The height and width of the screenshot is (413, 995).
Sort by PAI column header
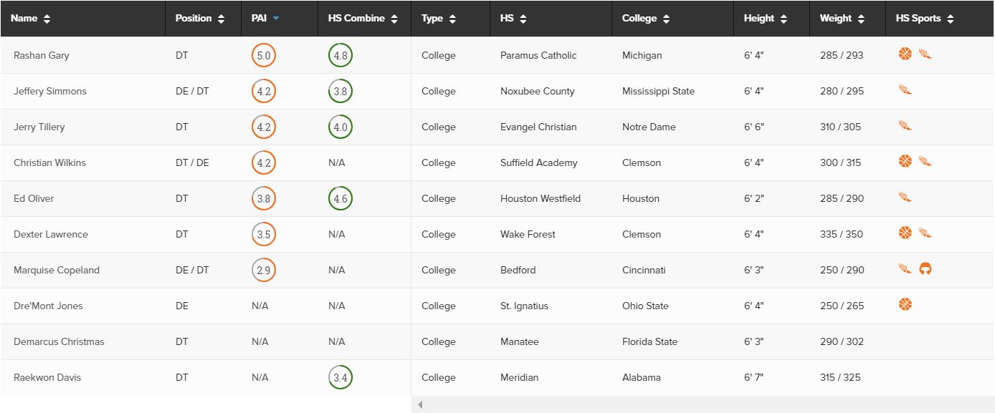[265, 19]
